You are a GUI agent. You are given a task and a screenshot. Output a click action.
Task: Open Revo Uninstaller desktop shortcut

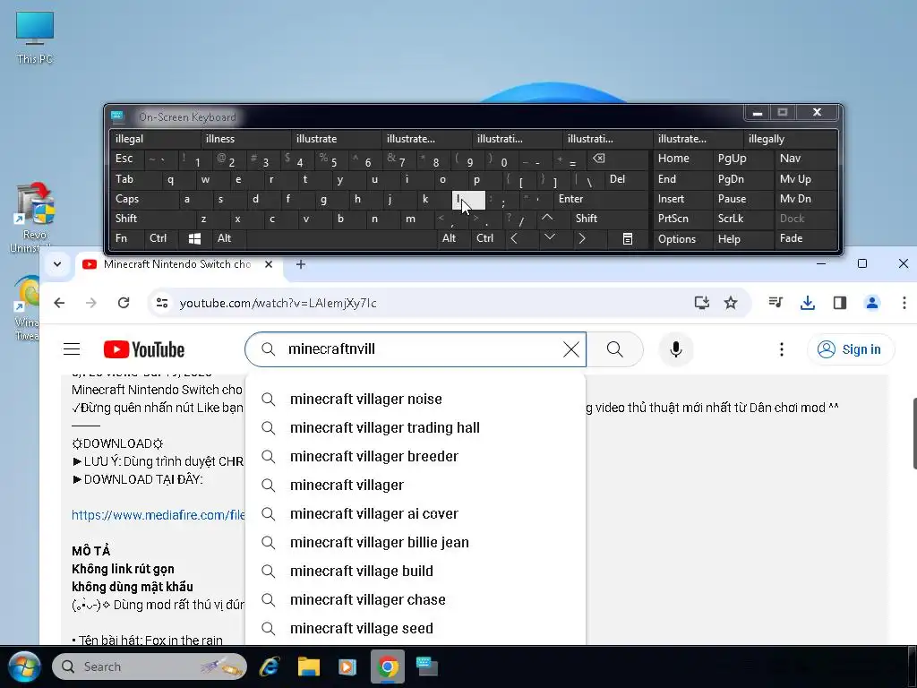tap(35, 217)
